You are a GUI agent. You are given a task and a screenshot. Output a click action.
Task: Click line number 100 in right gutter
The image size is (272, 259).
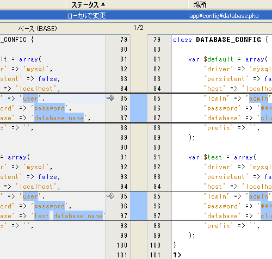155,245
